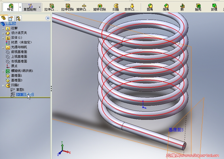
Task: Switch to the PropertyManager tab
Action: click(x=11, y=18)
